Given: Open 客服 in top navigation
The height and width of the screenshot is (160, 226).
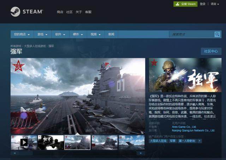Looking at the screenshot, I should (88, 12).
